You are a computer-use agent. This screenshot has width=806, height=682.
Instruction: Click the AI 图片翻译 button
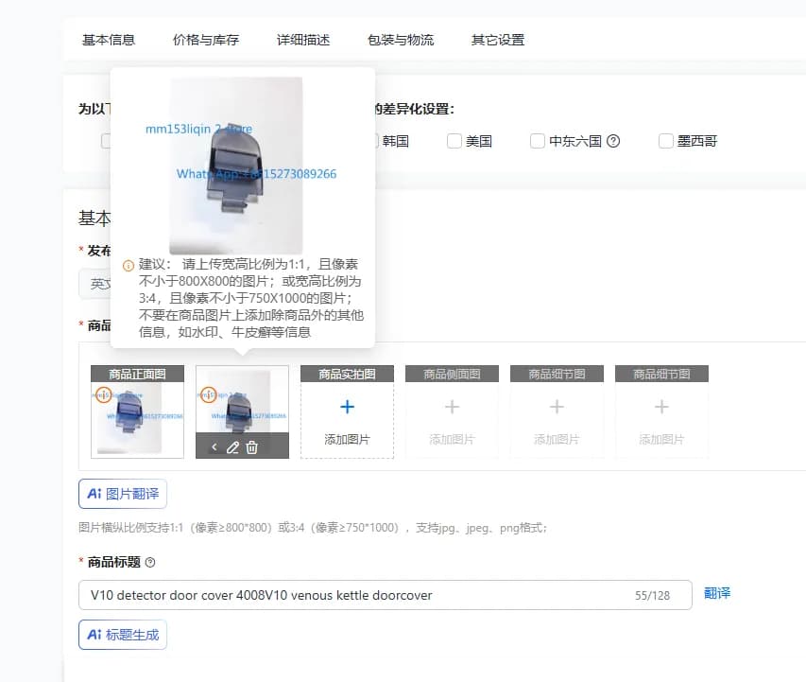(x=123, y=494)
